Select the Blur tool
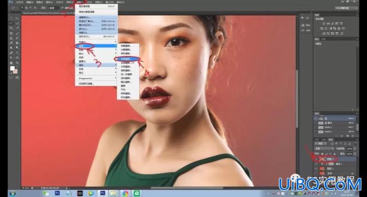This screenshot has height=197, width=367. coord(11,48)
